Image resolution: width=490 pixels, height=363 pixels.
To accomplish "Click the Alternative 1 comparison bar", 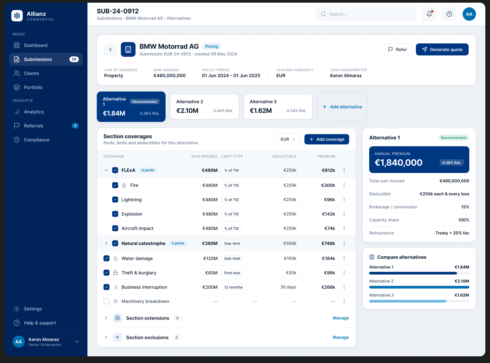I will point(419,273).
